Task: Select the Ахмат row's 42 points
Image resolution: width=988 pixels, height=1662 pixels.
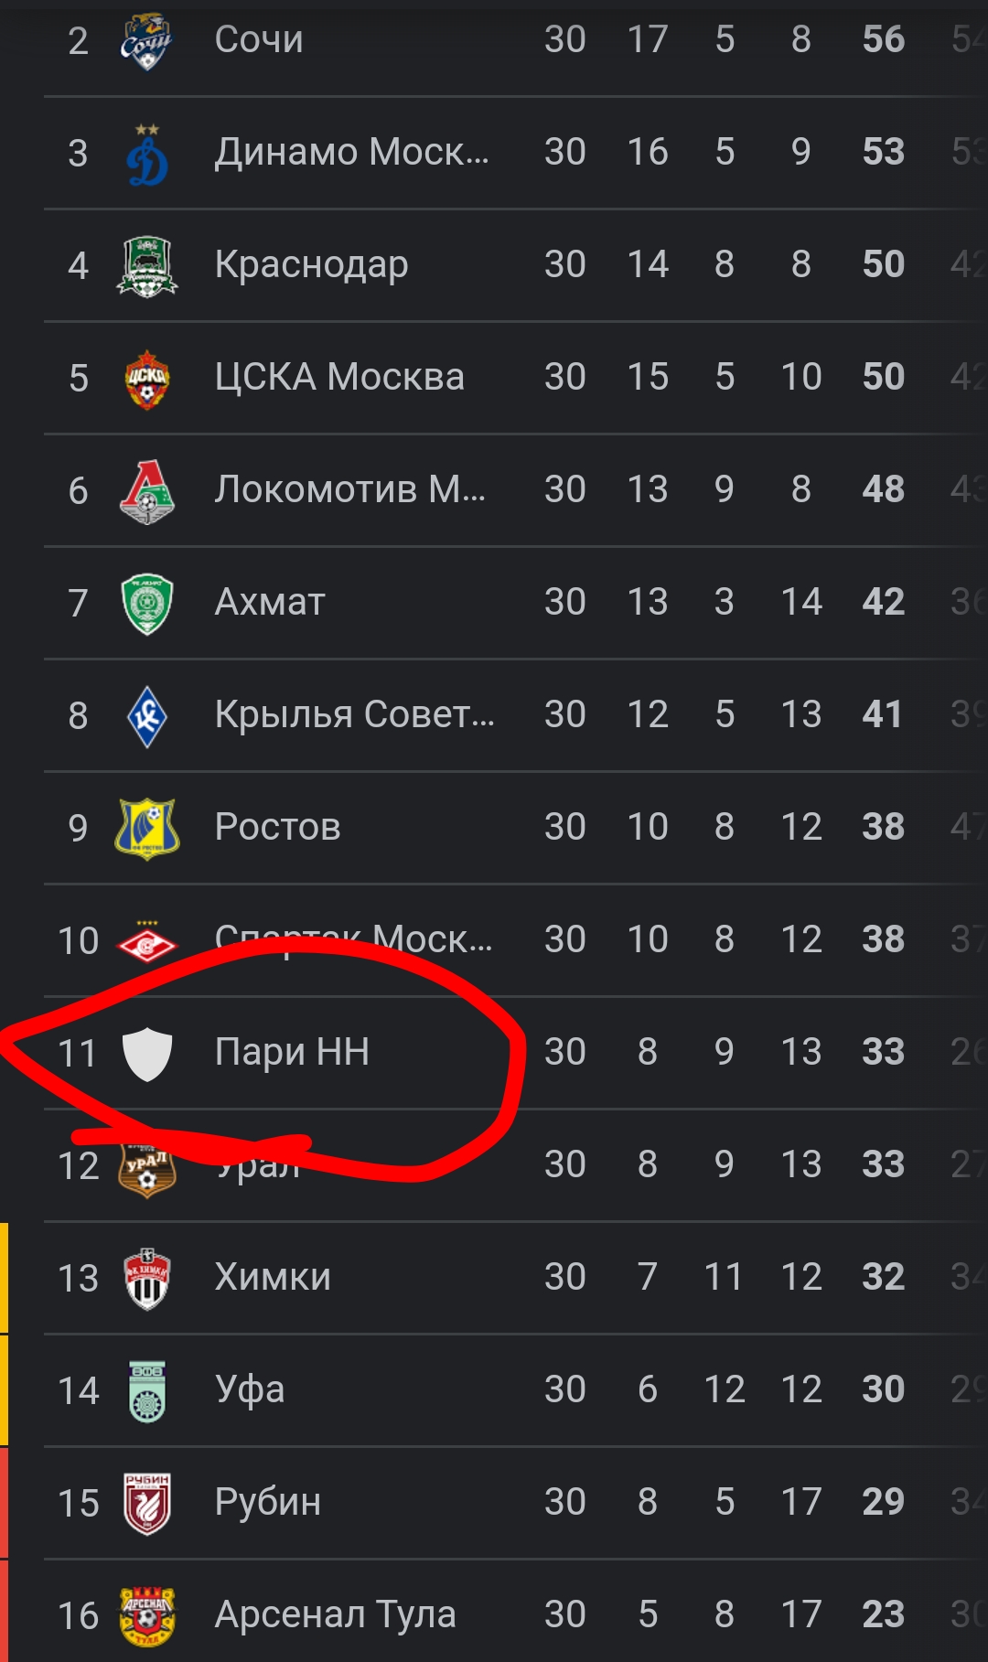Action: tap(883, 602)
